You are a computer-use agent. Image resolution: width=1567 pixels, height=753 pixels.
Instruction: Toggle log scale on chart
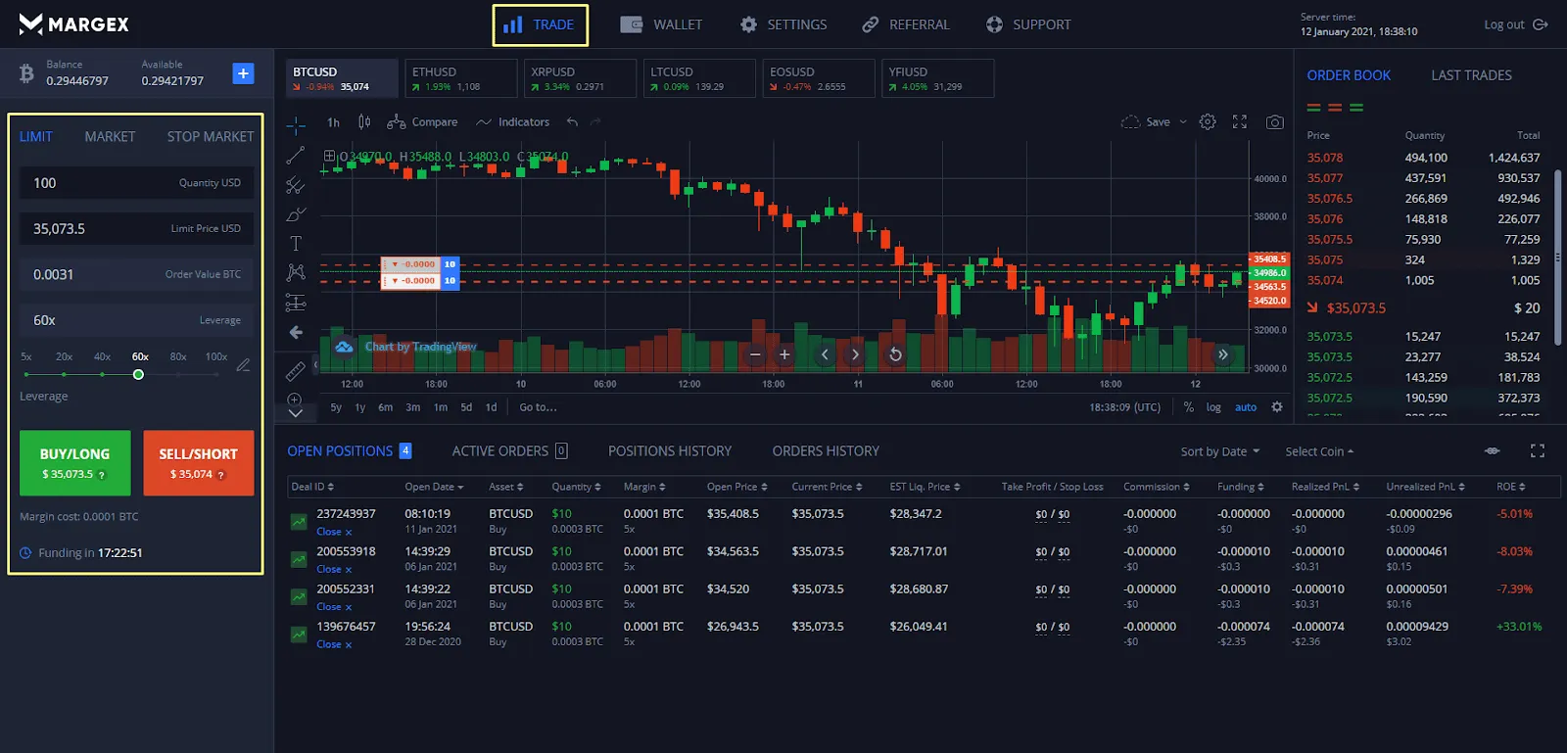tap(1213, 407)
